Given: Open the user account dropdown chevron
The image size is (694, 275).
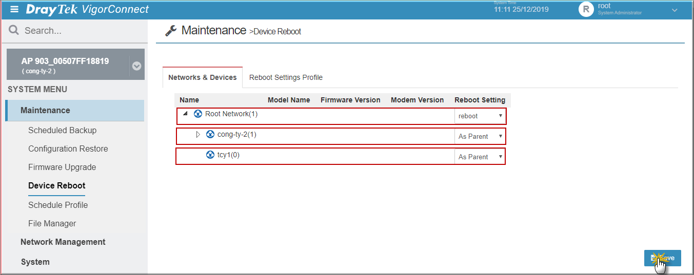Looking at the screenshot, I should 675,10.
